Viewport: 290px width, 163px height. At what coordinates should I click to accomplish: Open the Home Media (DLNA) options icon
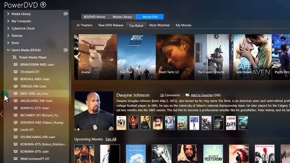[x=66, y=50]
